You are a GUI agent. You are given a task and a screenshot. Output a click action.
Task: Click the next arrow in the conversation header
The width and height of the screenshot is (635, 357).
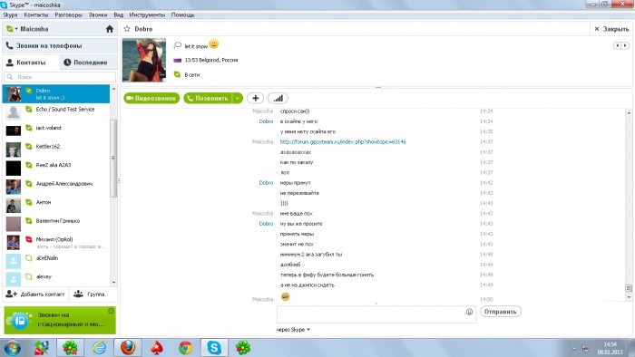625,45
